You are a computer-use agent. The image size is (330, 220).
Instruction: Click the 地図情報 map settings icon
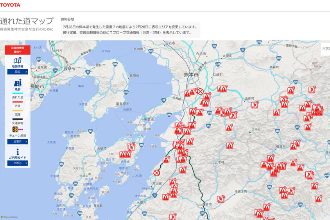click(x=18, y=60)
